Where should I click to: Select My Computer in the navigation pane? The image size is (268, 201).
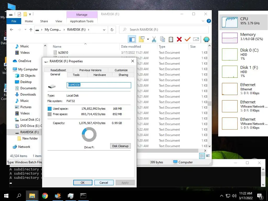pyautogui.click(x=25, y=69)
